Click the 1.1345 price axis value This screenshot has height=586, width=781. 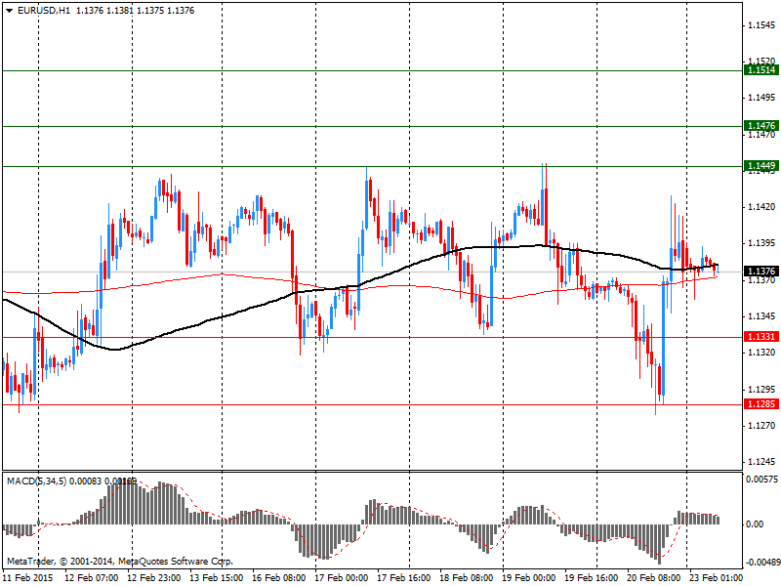point(762,315)
